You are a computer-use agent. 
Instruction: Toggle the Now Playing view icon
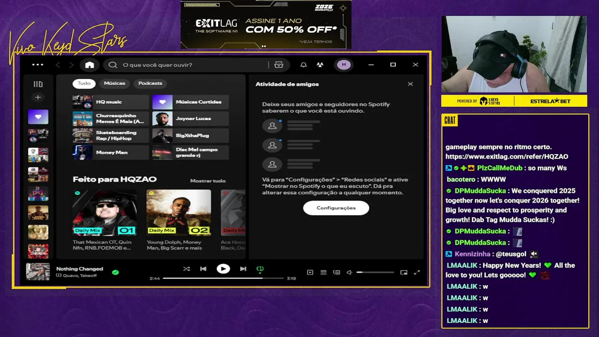pyautogui.click(x=310, y=272)
